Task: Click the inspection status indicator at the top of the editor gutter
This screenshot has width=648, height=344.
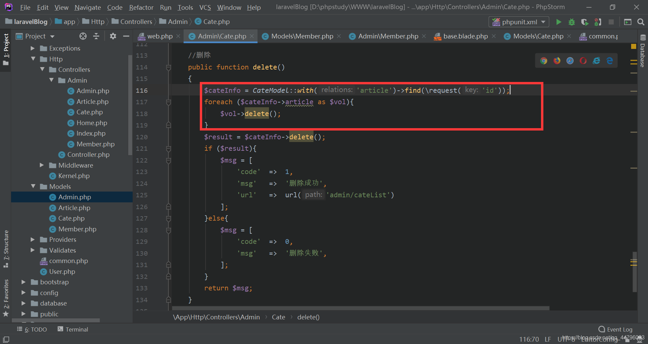Action: point(633,47)
